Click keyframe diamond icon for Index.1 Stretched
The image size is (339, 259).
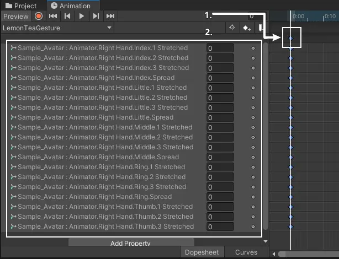pos(253,48)
